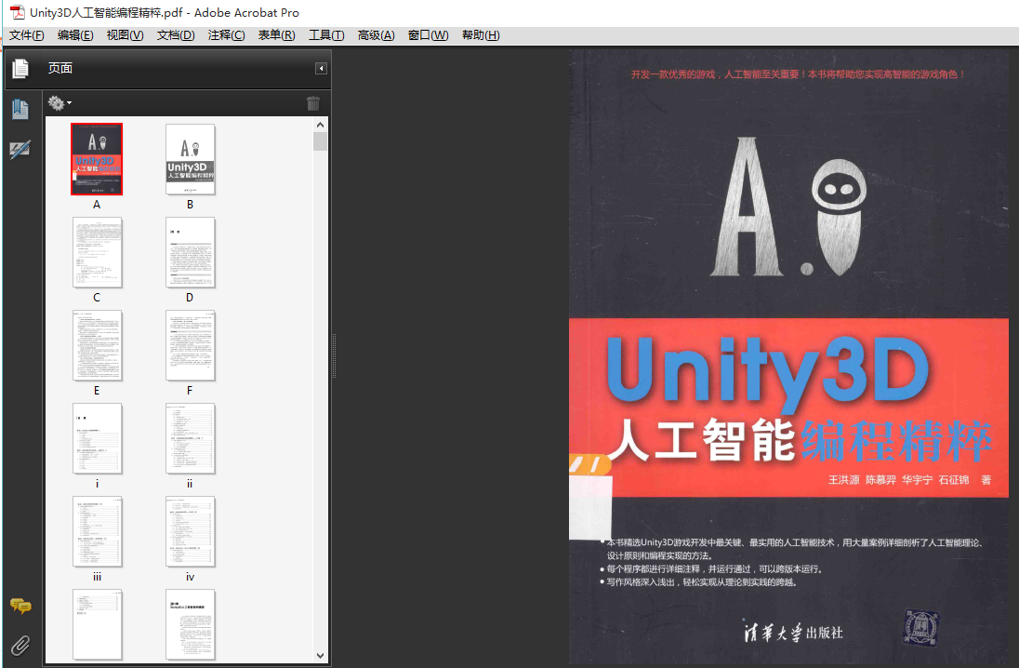This screenshot has width=1019, height=668.
Task: Open the Bookmarks panel icon
Action: [20, 109]
